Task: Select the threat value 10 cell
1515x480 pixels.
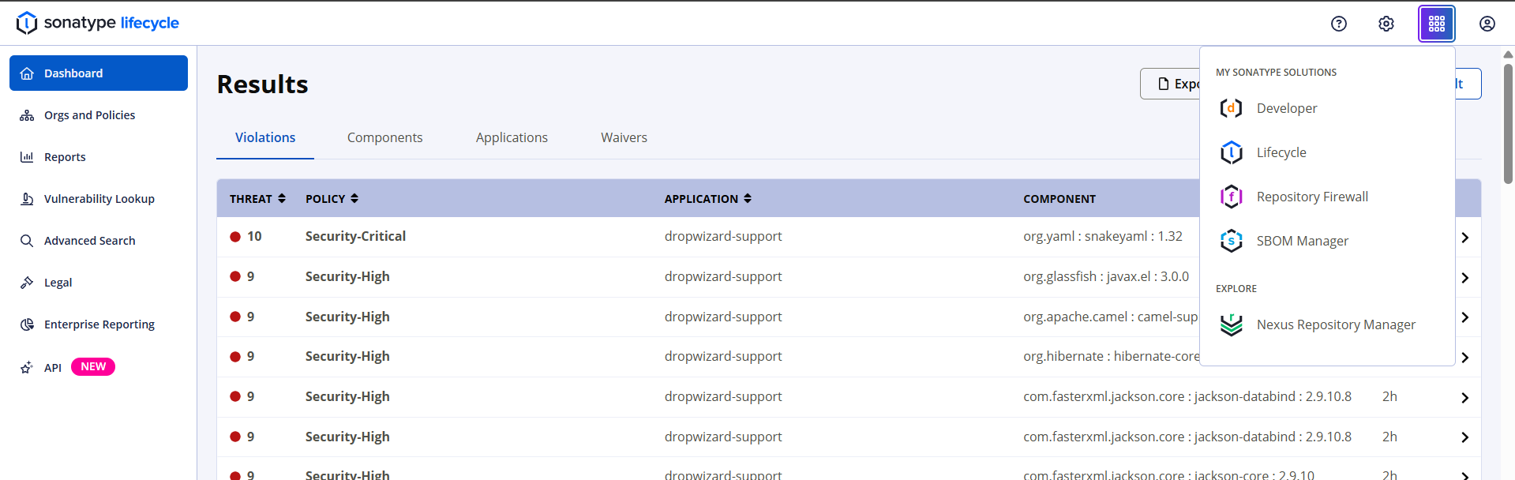Action: coord(254,236)
